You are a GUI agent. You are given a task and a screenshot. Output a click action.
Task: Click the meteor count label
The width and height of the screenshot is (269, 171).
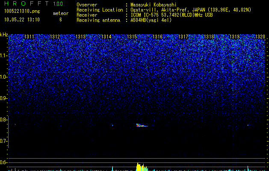point(61,13)
